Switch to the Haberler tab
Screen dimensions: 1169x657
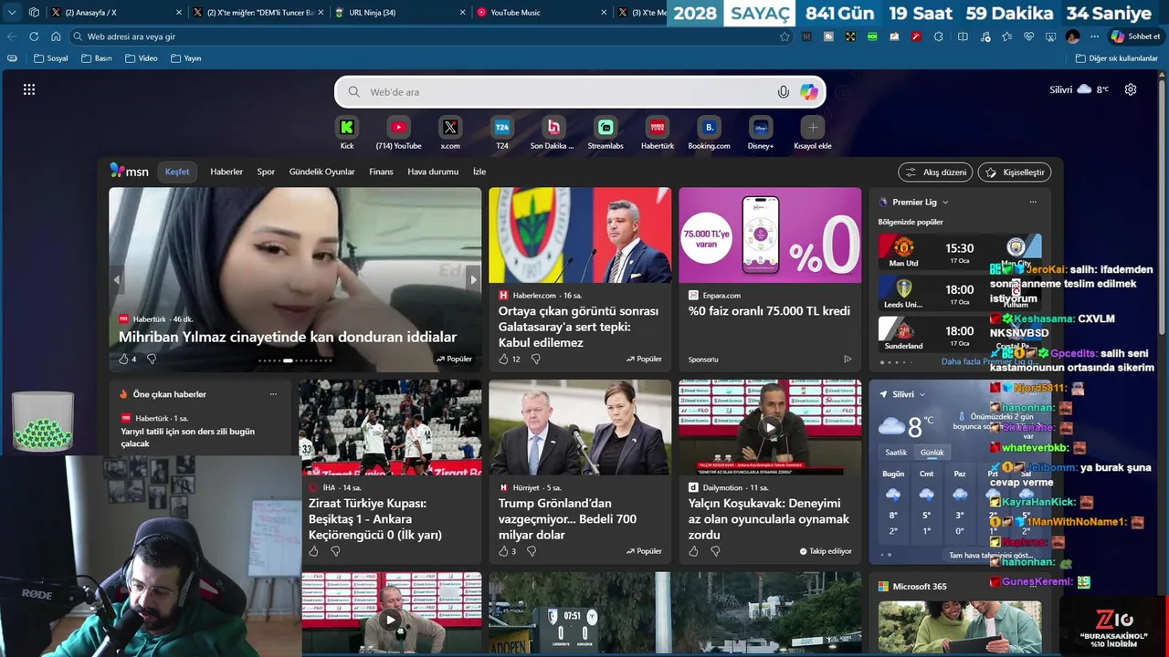226,172
